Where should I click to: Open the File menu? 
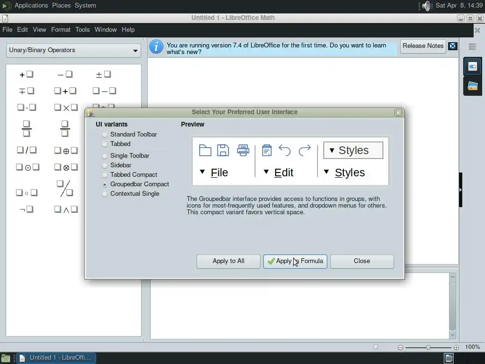pyautogui.click(x=8, y=30)
